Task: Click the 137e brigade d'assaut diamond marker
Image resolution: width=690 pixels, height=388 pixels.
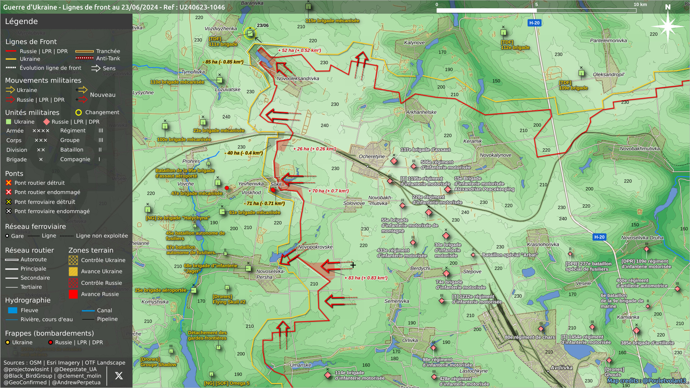Action: click(x=394, y=161)
